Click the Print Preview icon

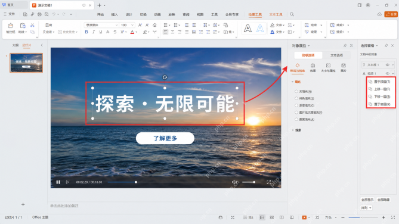(x=47, y=14)
